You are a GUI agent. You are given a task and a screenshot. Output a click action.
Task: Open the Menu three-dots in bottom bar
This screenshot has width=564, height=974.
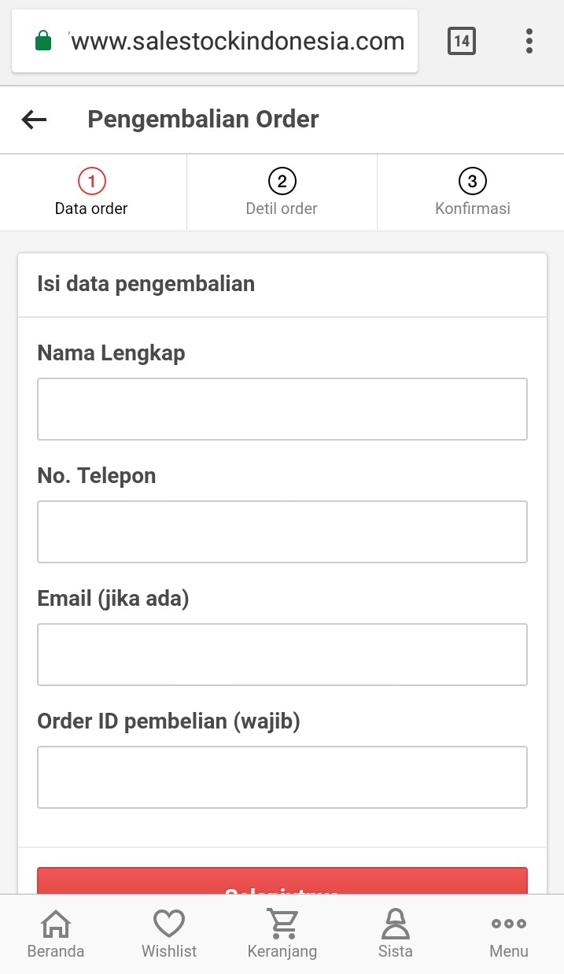click(508, 934)
